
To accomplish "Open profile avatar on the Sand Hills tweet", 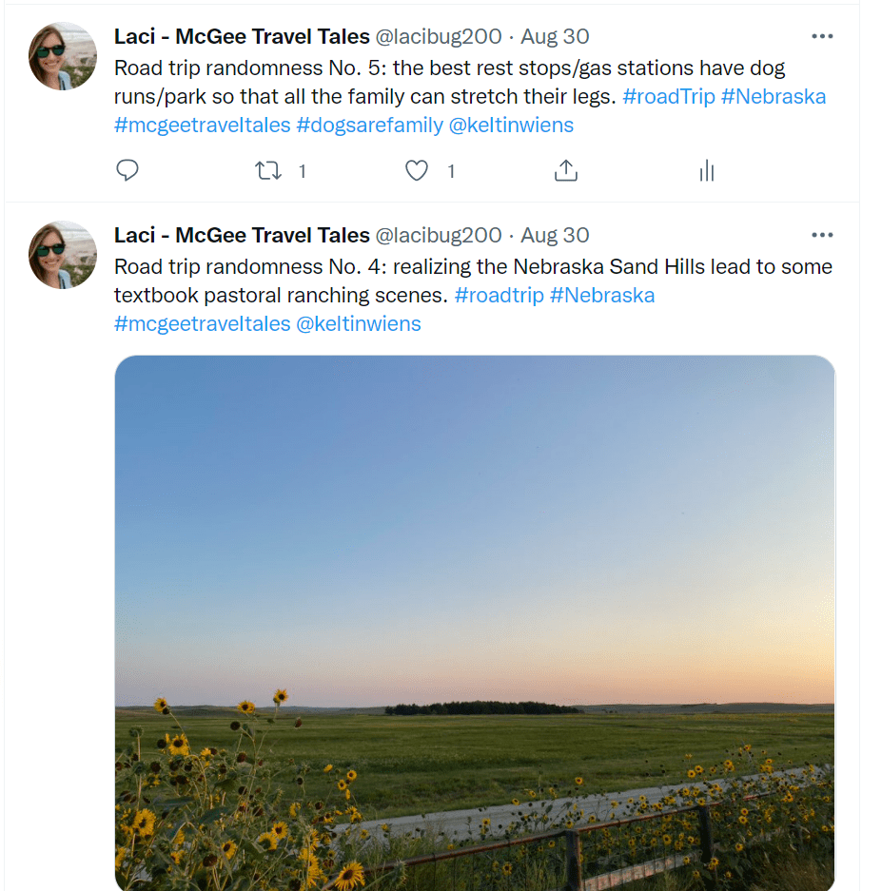I will coord(63,255).
